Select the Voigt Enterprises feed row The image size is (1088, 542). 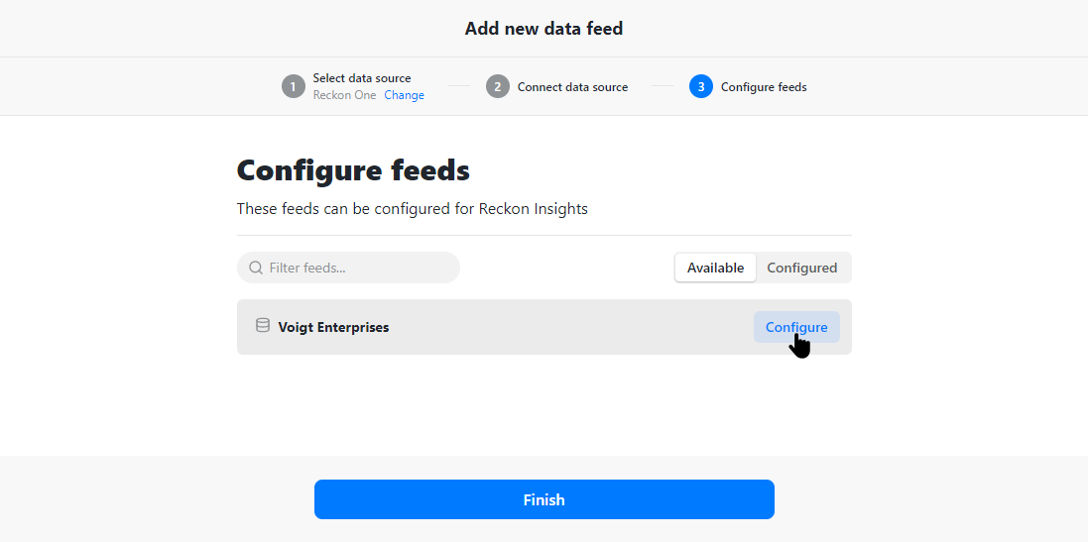pyautogui.click(x=544, y=327)
